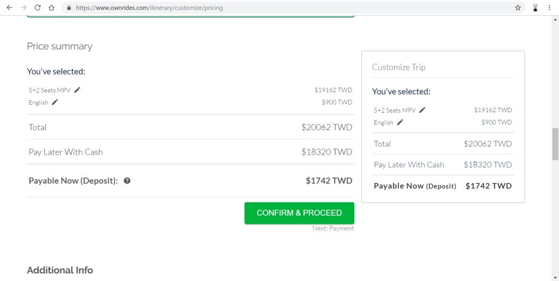Click the scrollbar down arrow

click(x=555, y=277)
